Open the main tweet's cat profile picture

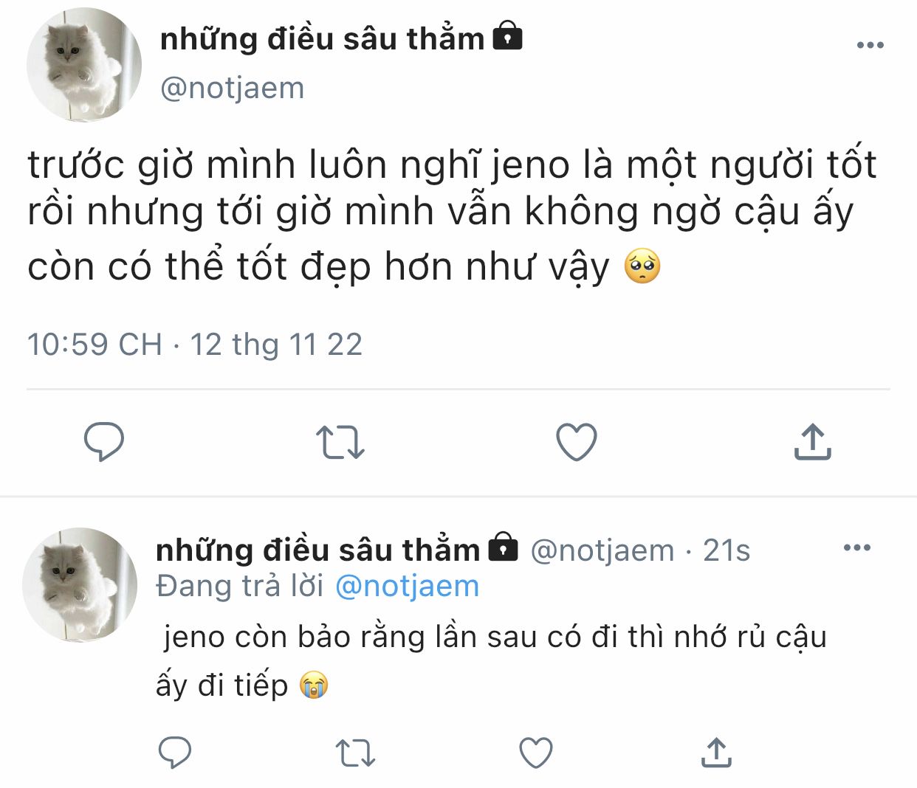pyautogui.click(x=83, y=65)
